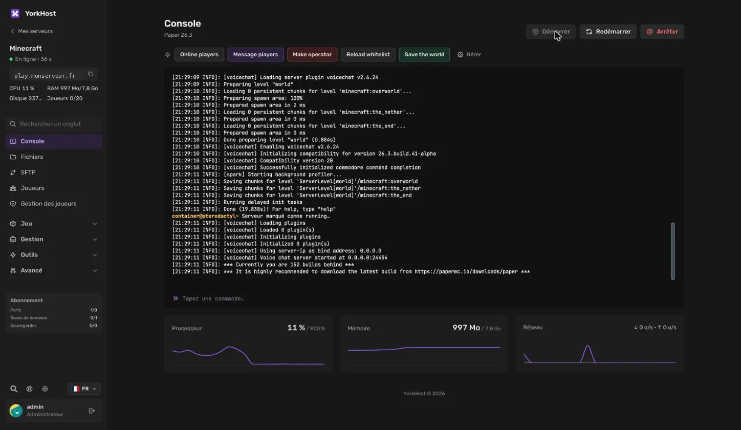Open the Console tab in sidebar

[54, 141]
